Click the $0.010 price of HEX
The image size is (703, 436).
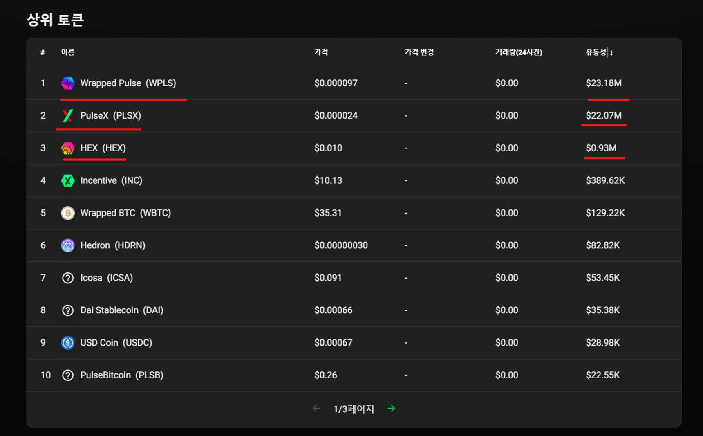[x=328, y=148]
